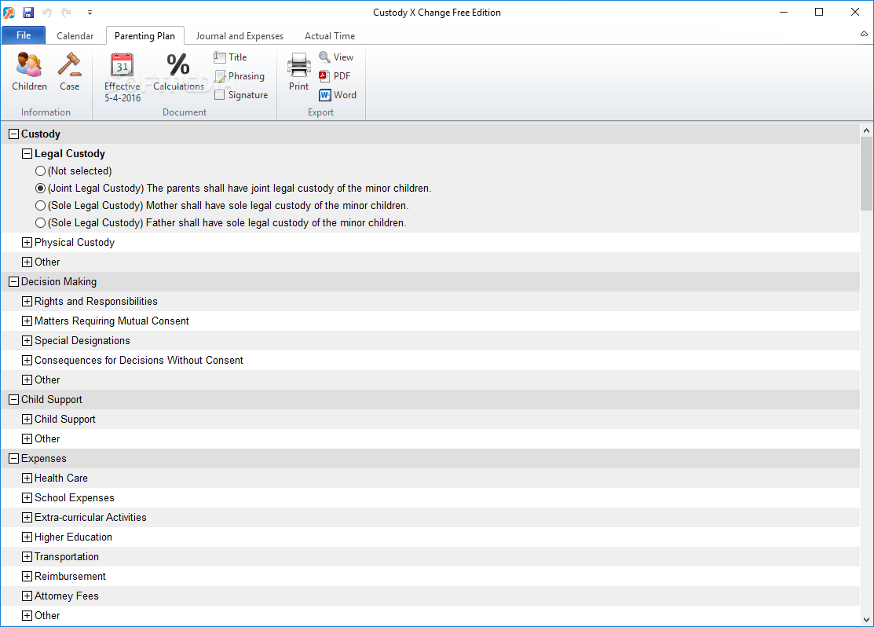
Task: Select Father sole legal custody radio option
Action: click(x=40, y=222)
